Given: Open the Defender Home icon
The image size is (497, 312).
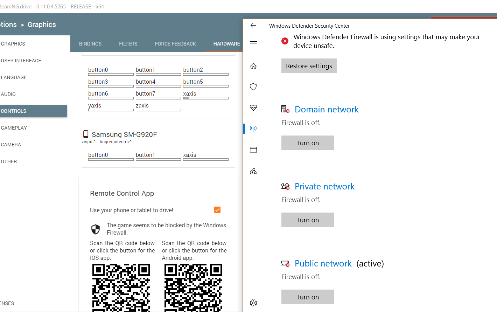Looking at the screenshot, I should point(253,66).
